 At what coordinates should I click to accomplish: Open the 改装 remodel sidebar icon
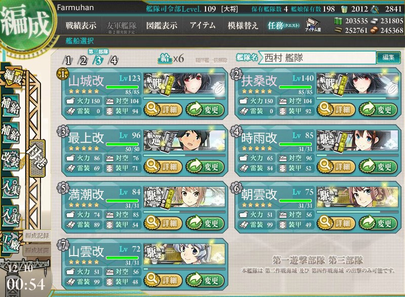tap(11, 159)
